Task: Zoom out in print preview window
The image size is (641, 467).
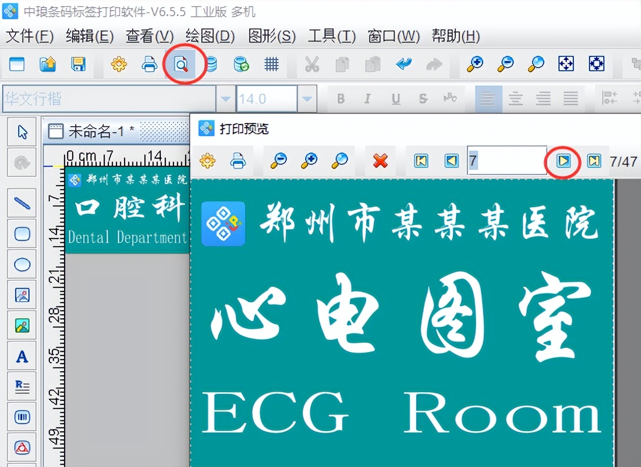Action: (x=278, y=161)
